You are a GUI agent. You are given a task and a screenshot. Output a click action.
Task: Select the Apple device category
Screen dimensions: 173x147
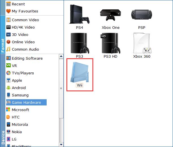click(17, 81)
